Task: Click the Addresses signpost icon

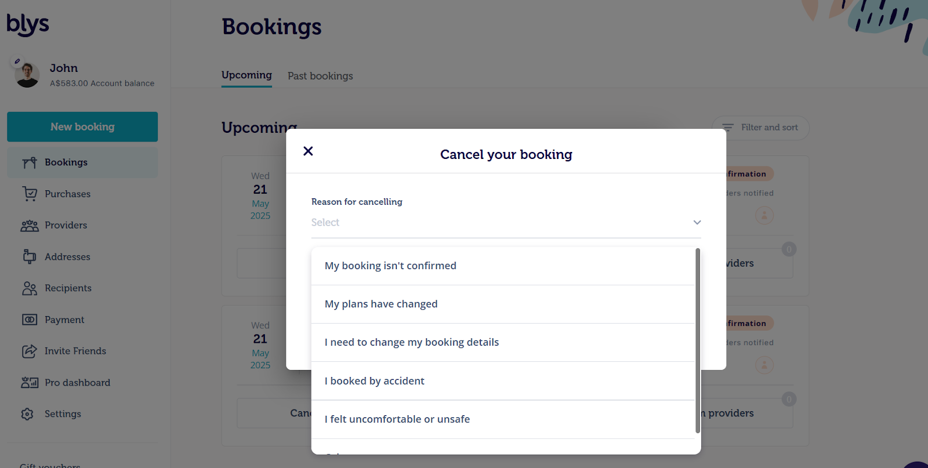Action: [x=30, y=256]
